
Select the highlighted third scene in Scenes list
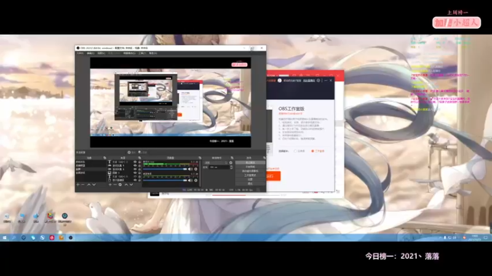pyautogui.click(x=91, y=169)
